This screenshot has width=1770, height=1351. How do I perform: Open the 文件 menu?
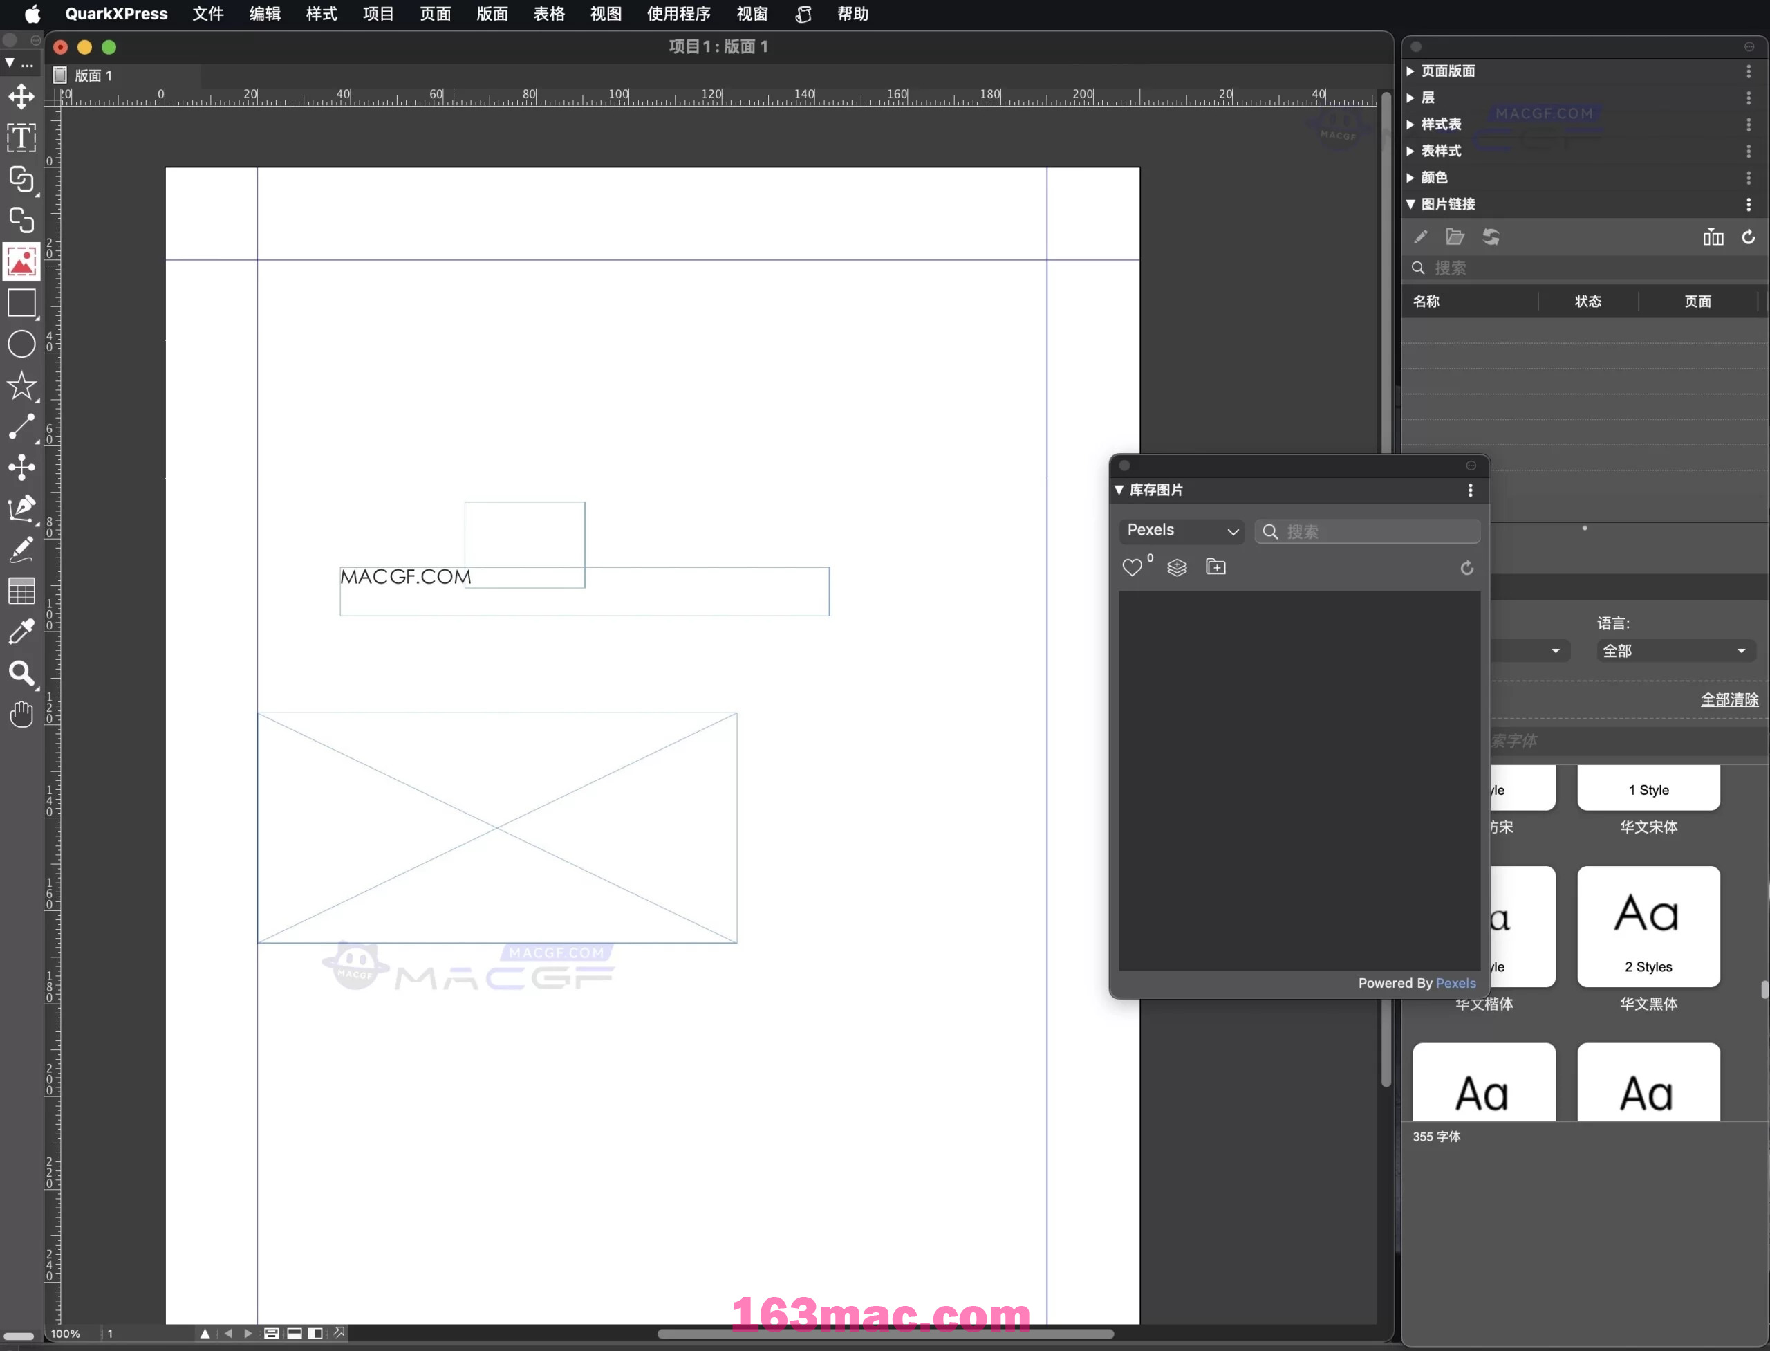pyautogui.click(x=208, y=14)
